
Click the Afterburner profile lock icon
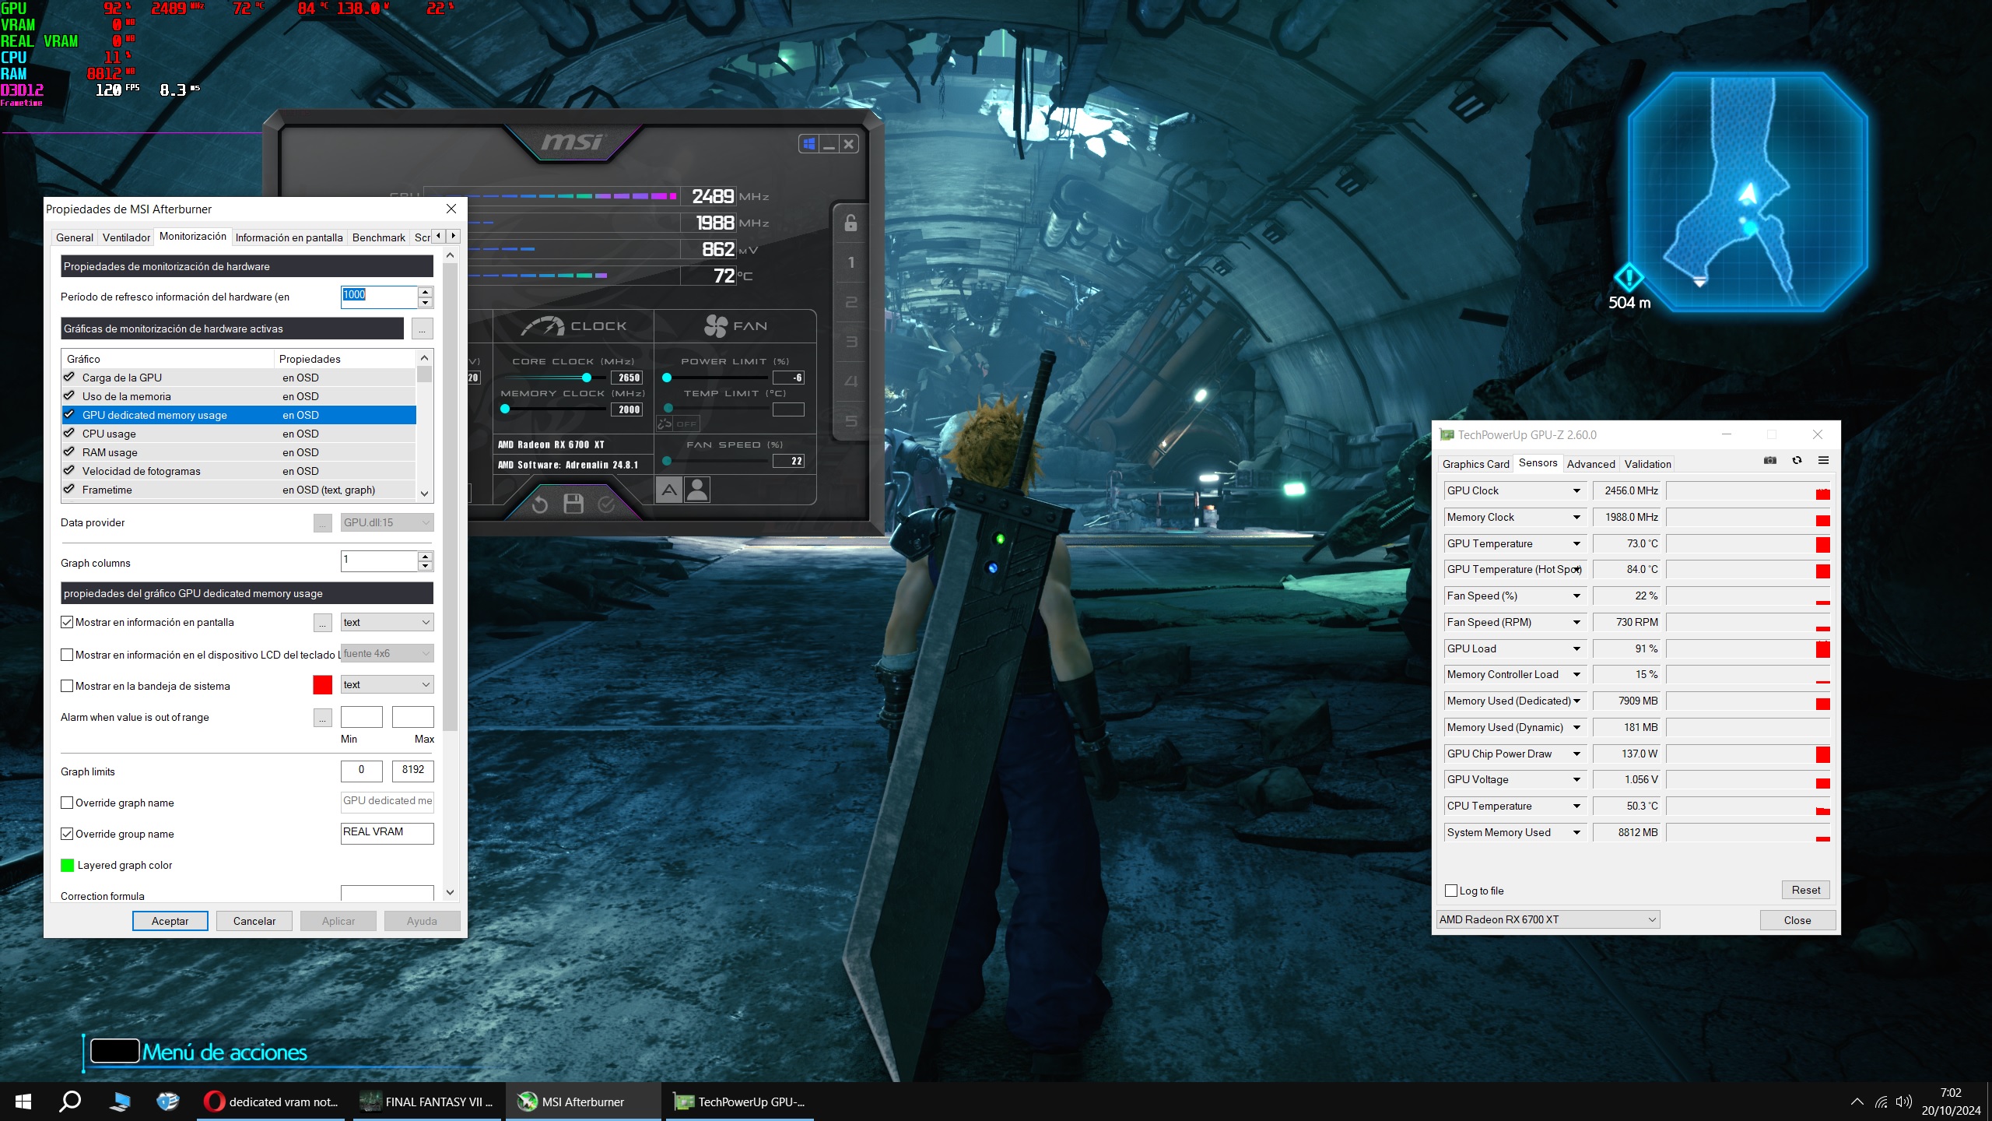point(850,223)
